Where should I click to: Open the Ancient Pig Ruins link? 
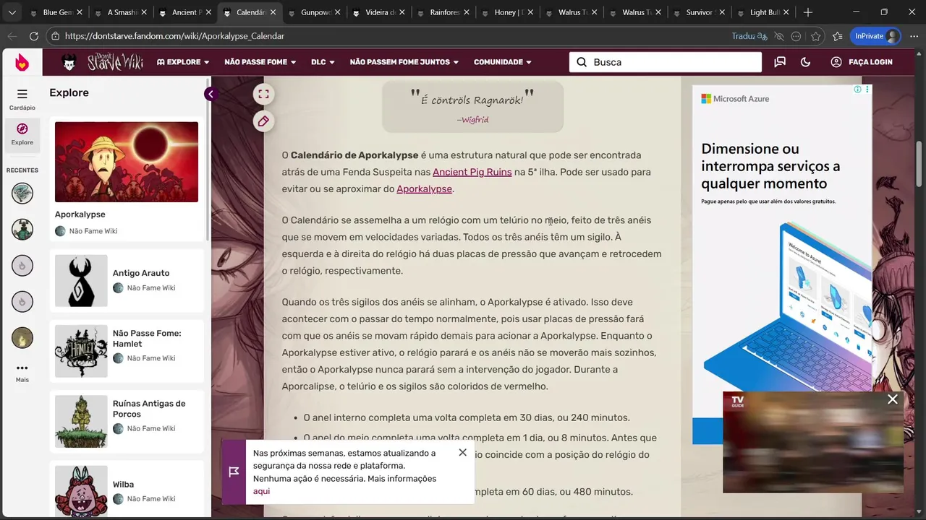tap(472, 172)
